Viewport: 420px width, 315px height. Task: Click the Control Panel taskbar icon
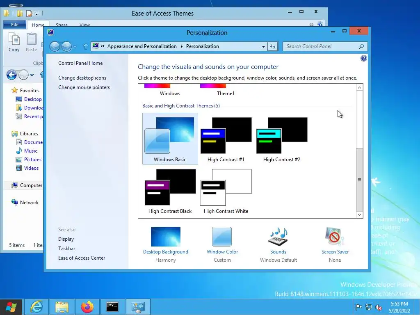(x=138, y=307)
